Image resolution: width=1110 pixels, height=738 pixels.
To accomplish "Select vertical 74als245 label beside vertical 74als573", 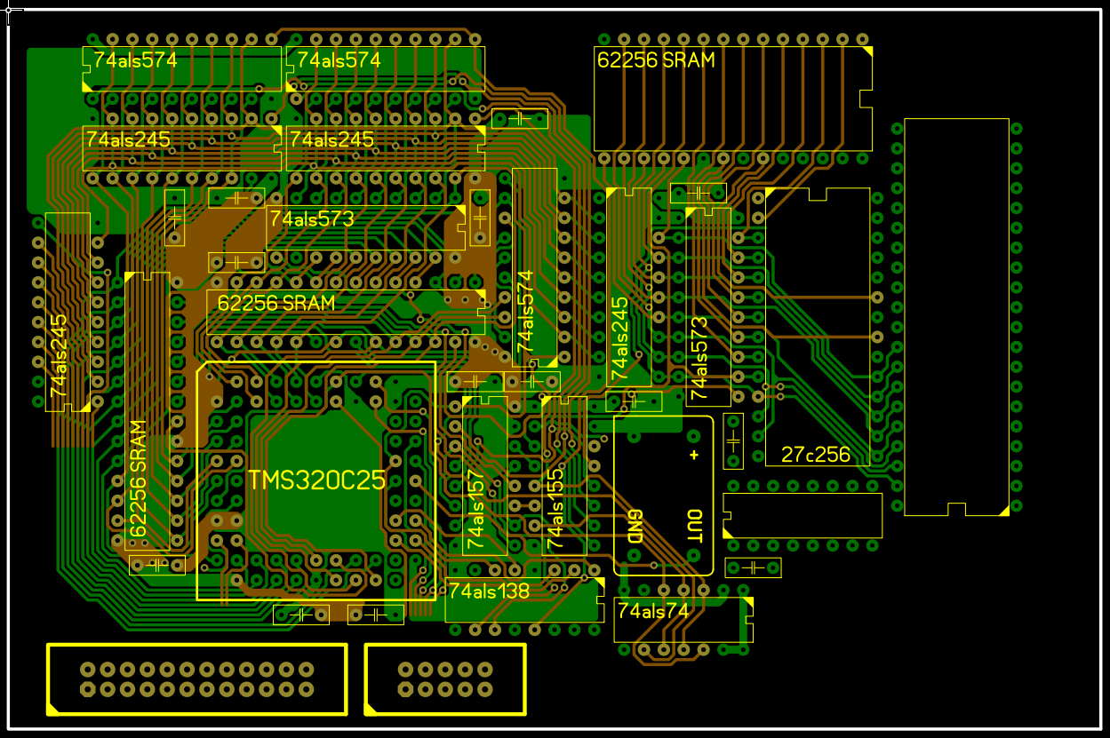I will click(619, 339).
